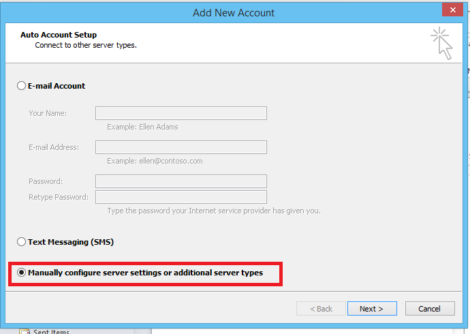The width and height of the screenshot is (470, 334).
Task: Cancel the Add New Account wizard
Action: (430, 309)
